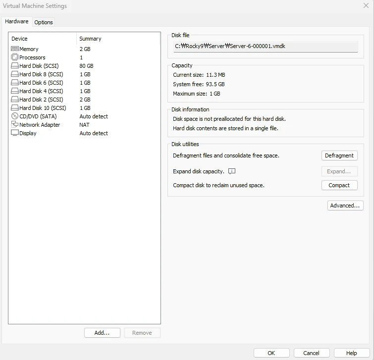Viewport: 374px width, 360px height.
Task: Select the Processors row label
Action: 32,57
